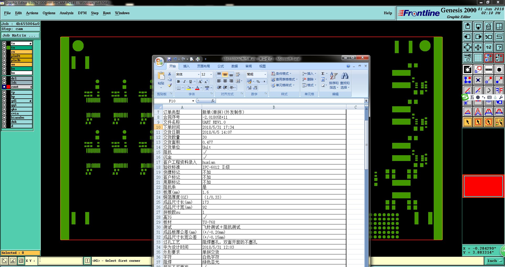
Task: Select the rectangle-area arrow selection tool
Action: tap(478, 122)
